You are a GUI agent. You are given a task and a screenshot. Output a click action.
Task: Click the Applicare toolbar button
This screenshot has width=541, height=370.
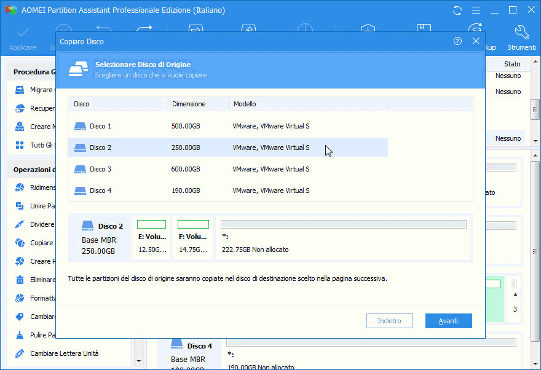[22, 39]
